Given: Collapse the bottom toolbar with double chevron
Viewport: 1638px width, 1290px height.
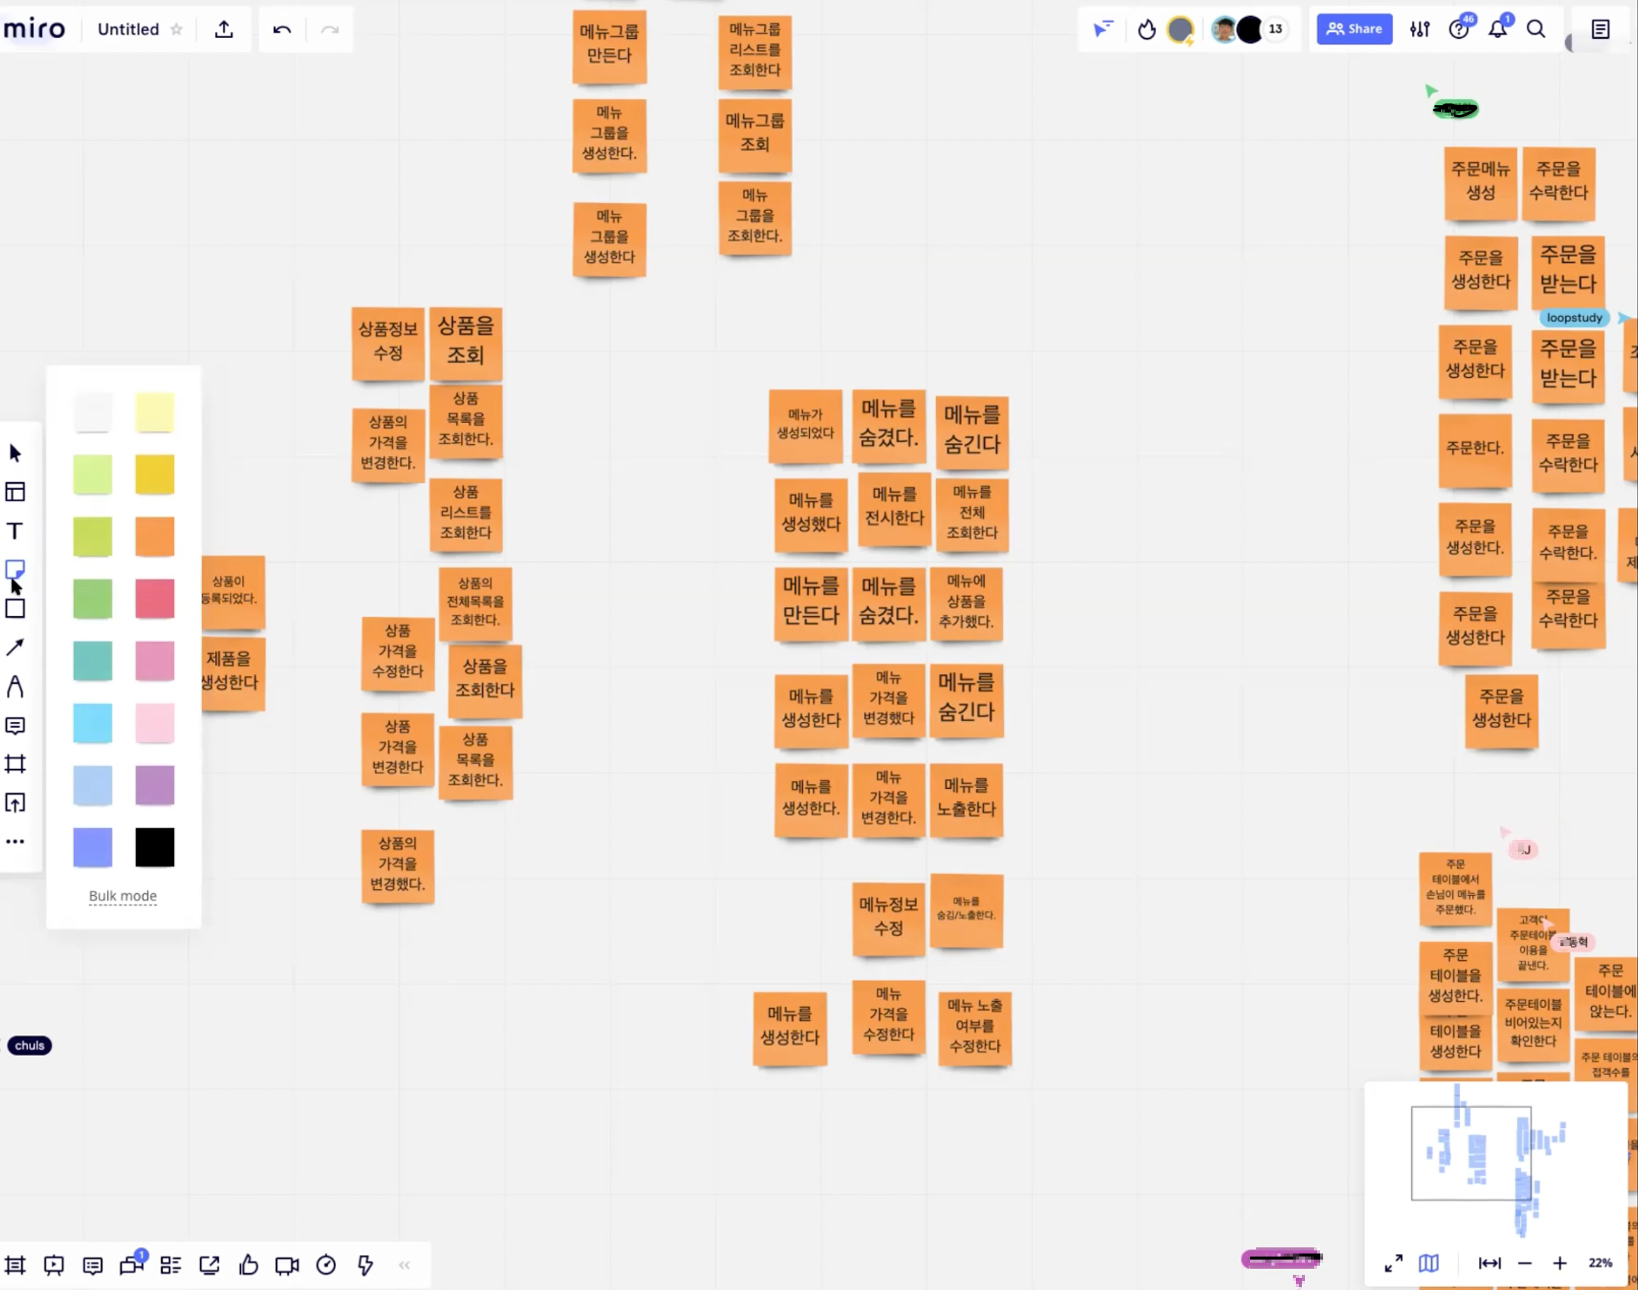Looking at the screenshot, I should [x=405, y=1266].
